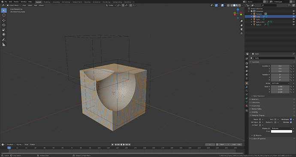Enable the In Front checkbox

[260, 125]
